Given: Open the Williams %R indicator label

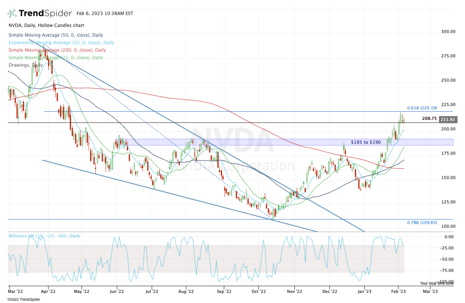Looking at the screenshot, I should [44, 236].
